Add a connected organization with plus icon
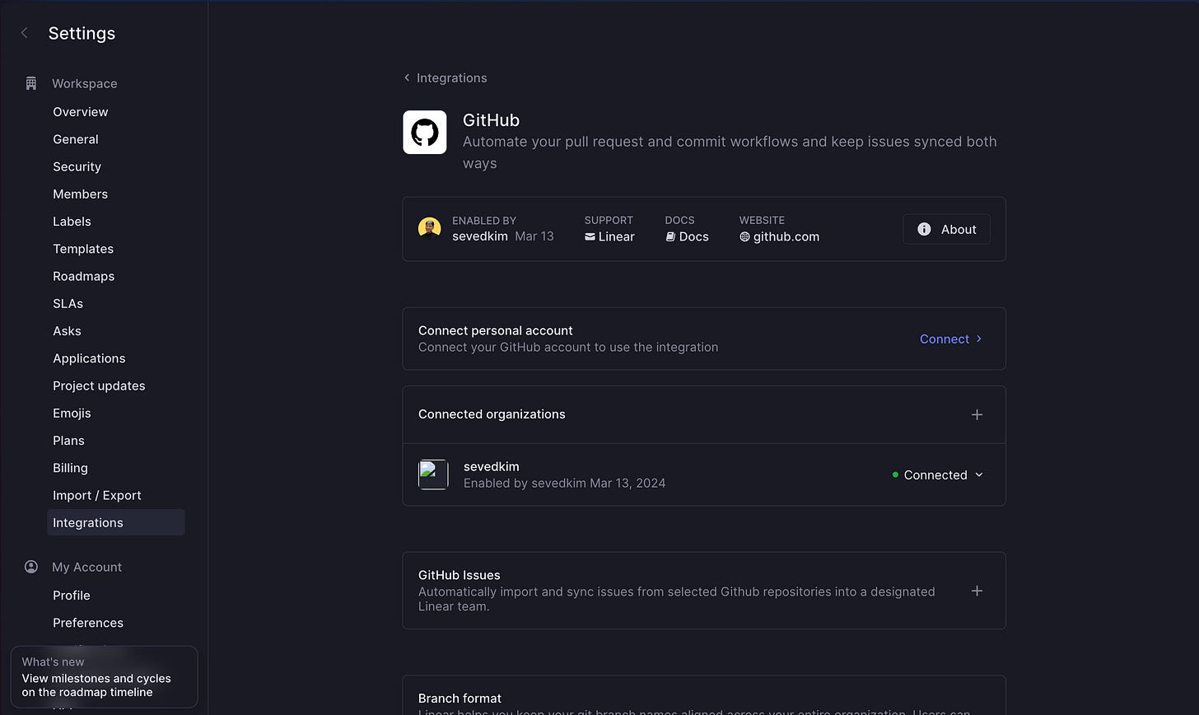The width and height of the screenshot is (1199, 715). coord(977,414)
